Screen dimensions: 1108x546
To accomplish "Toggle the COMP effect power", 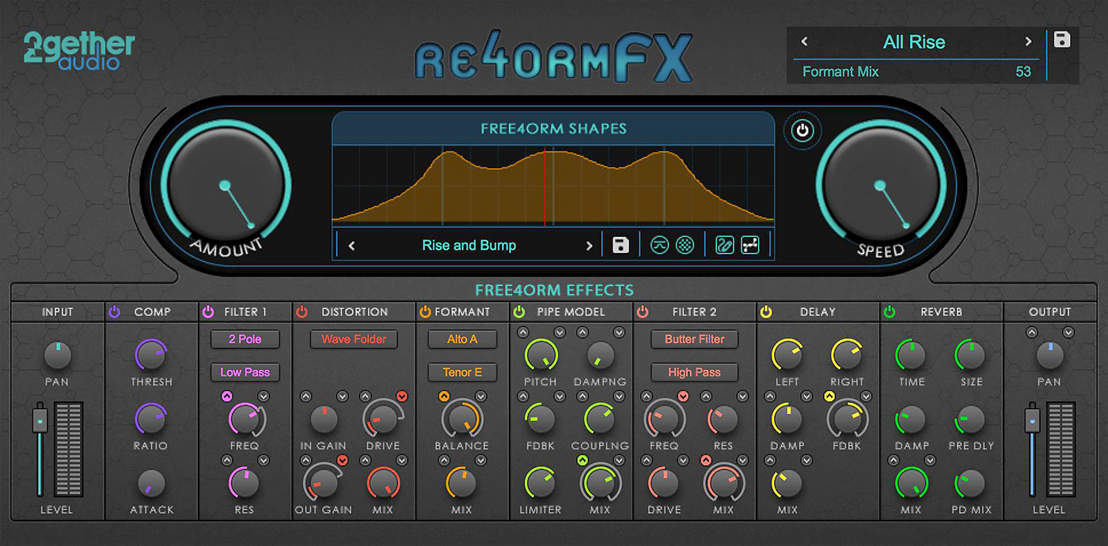I will click(x=115, y=312).
